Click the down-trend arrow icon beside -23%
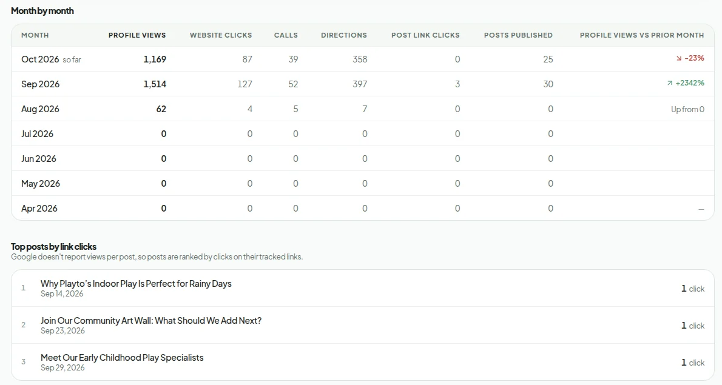This screenshot has width=722, height=385. (679, 58)
